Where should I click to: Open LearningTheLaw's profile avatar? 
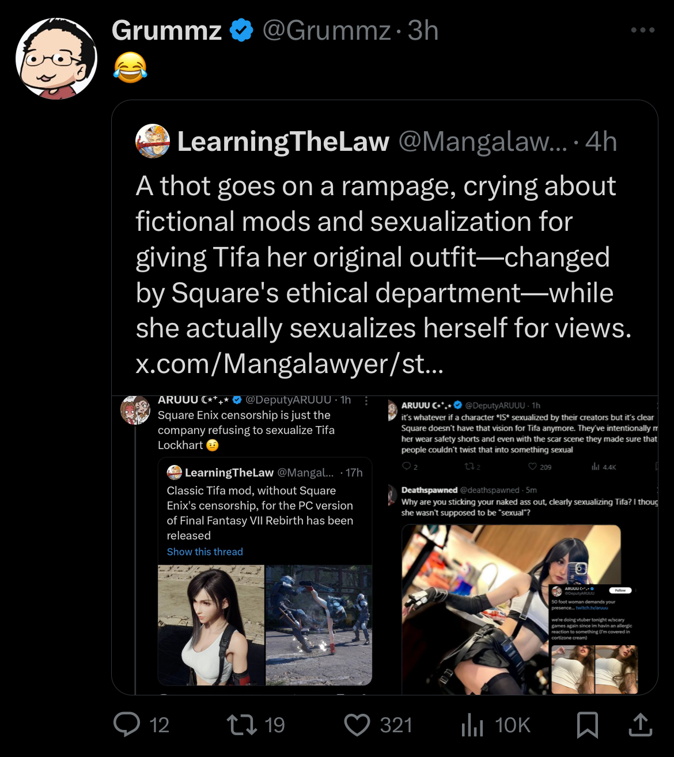[153, 141]
